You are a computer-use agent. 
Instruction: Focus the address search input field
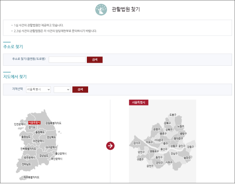click(67, 59)
